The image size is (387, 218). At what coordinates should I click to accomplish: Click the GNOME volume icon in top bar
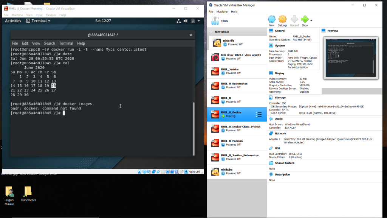(185, 21)
